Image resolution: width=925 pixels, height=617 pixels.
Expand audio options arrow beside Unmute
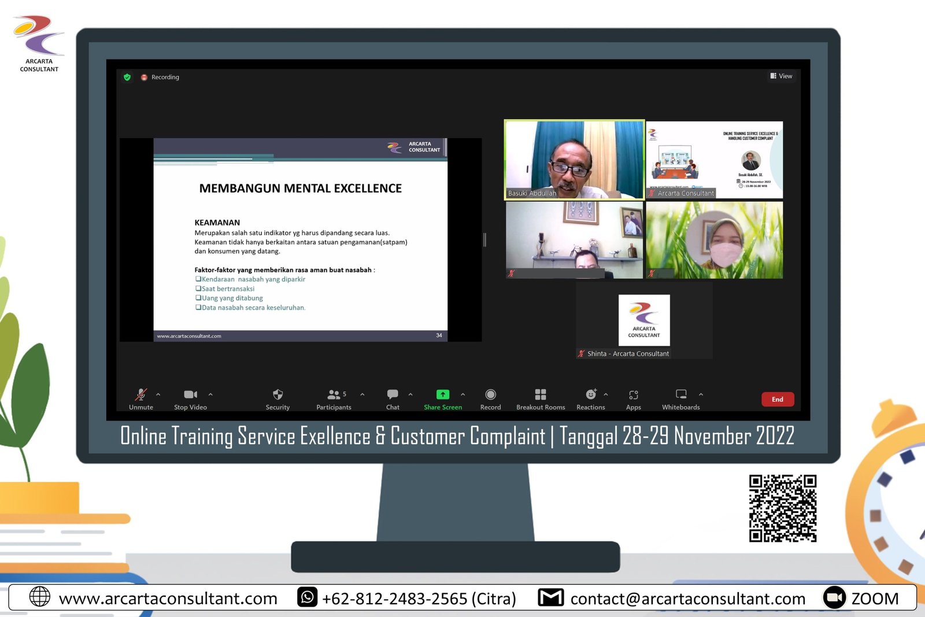click(158, 394)
